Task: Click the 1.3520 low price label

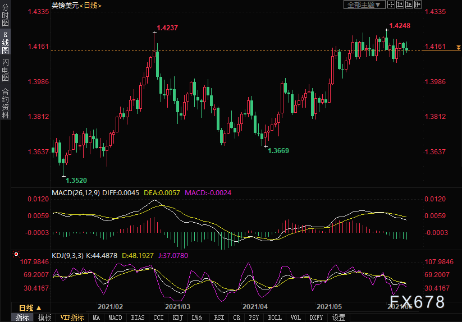Action: [x=76, y=181]
